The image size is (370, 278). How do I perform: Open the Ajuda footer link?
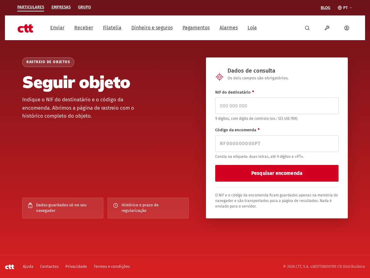tap(28, 267)
